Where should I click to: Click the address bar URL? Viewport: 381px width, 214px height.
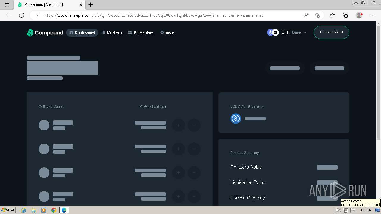154,15
